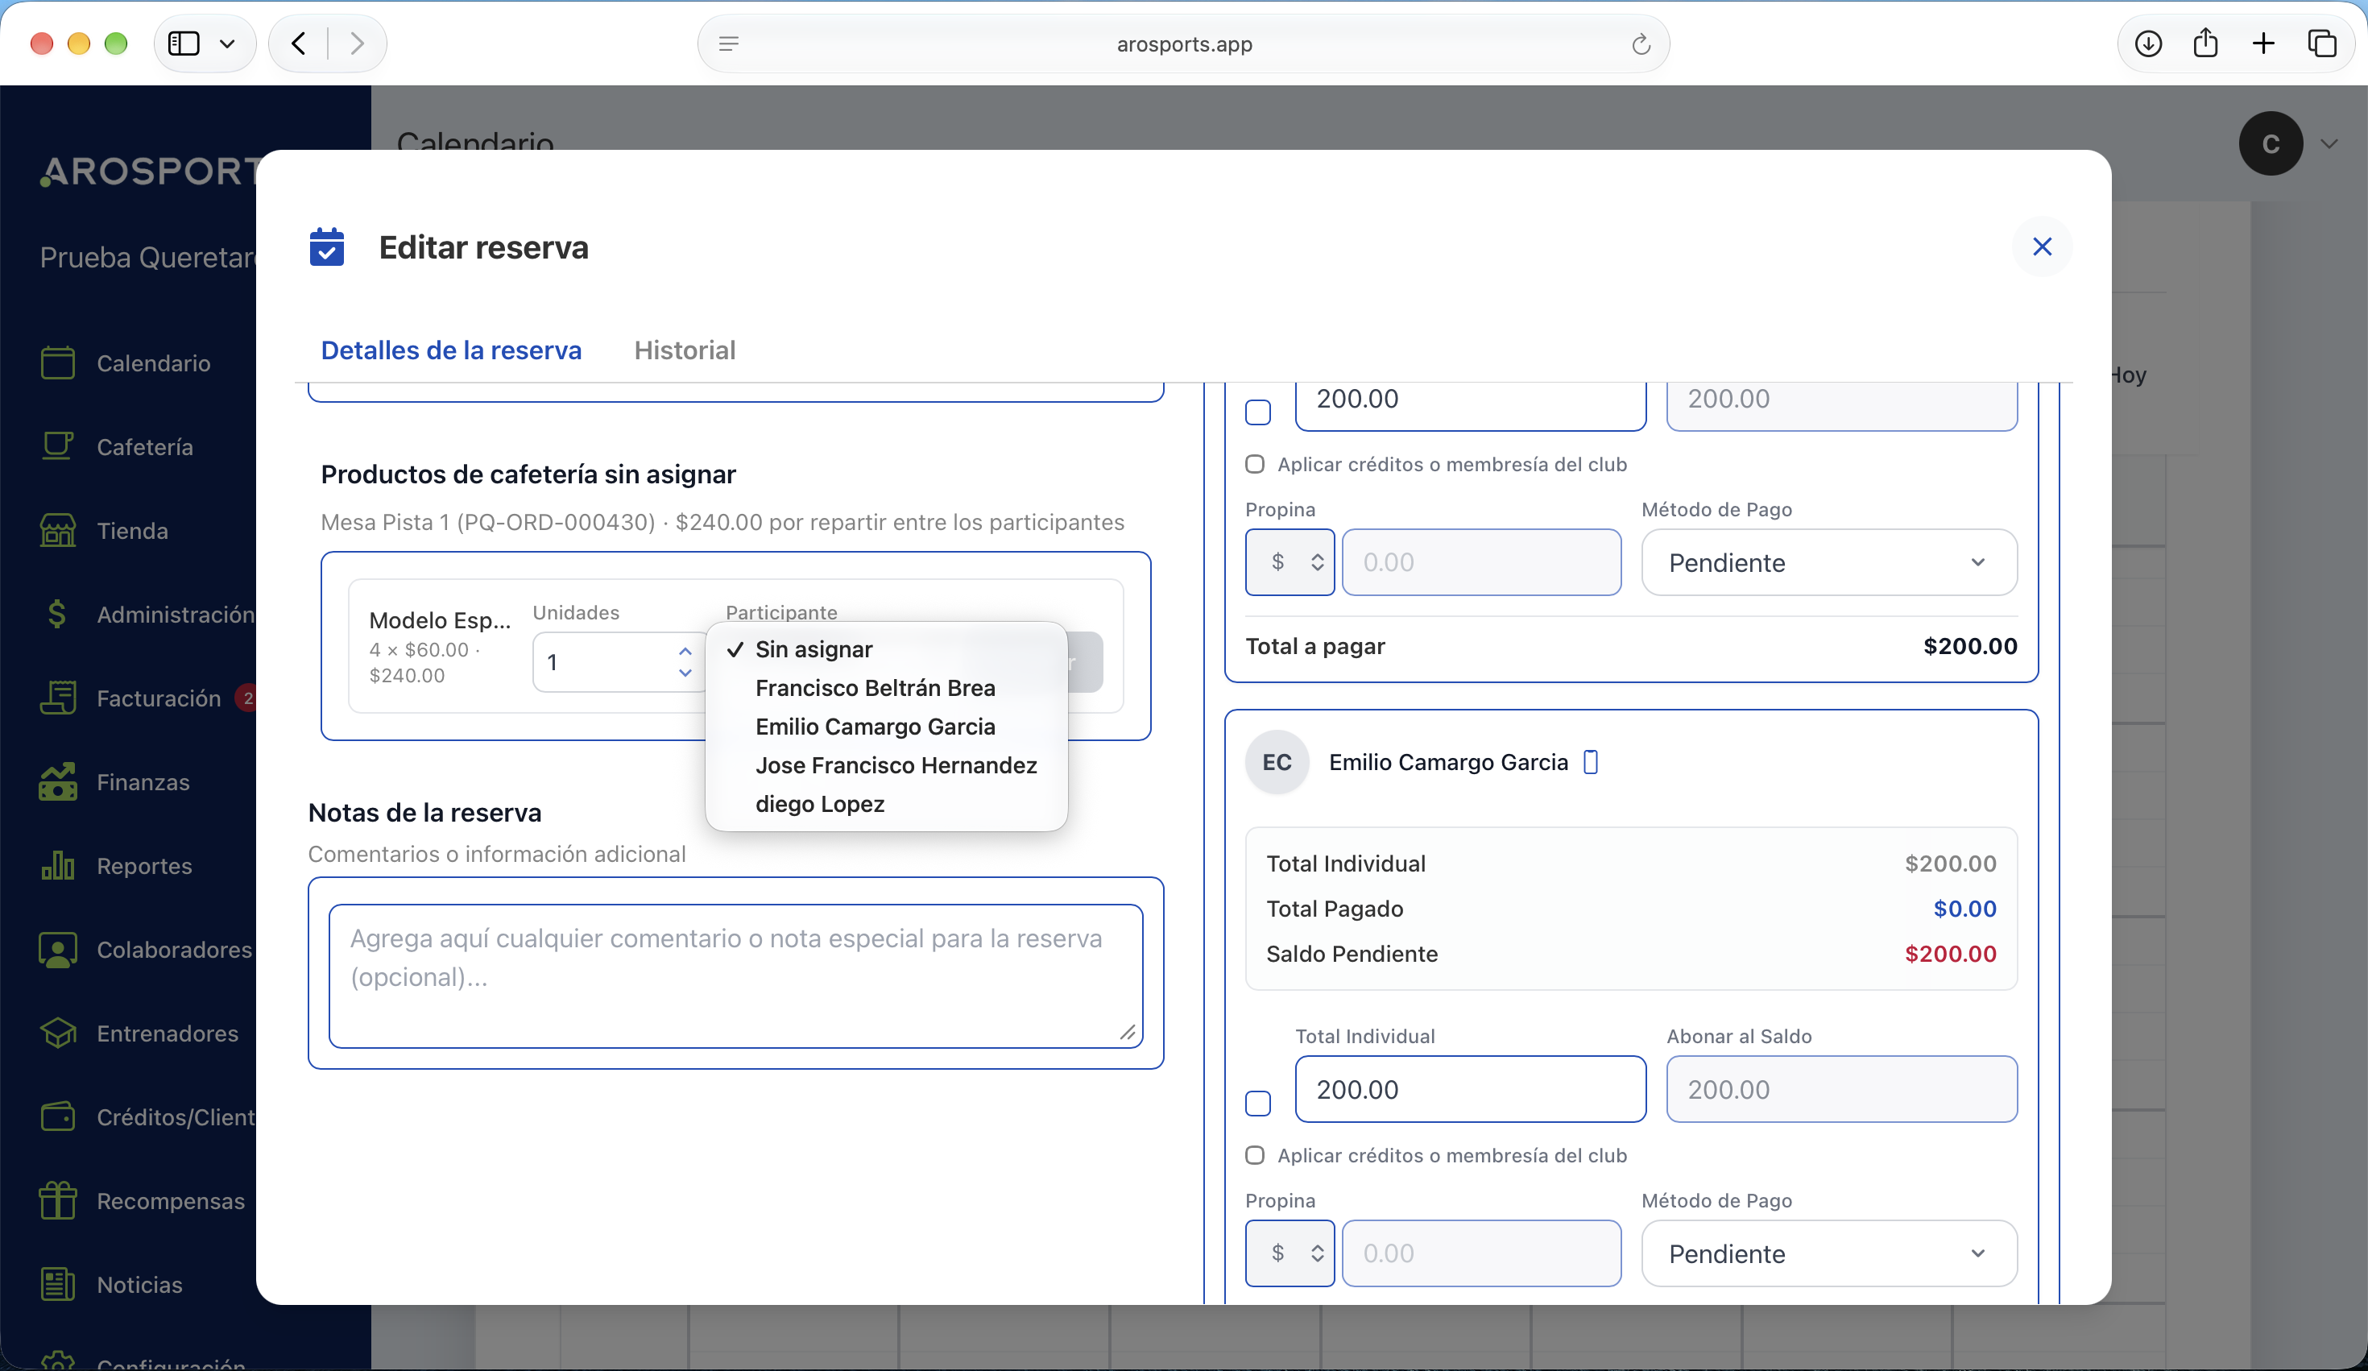This screenshot has height=1371, width=2368.
Task: Click the arosports.app address bar
Action: point(1183,44)
